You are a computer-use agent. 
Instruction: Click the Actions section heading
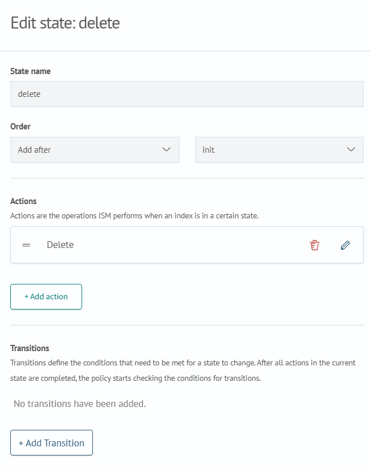click(23, 201)
